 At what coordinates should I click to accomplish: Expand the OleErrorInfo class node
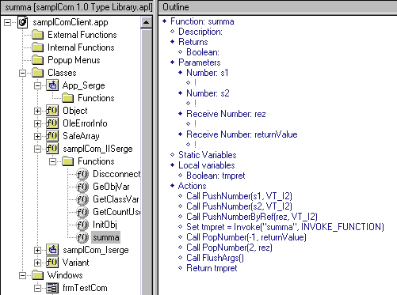(38, 123)
